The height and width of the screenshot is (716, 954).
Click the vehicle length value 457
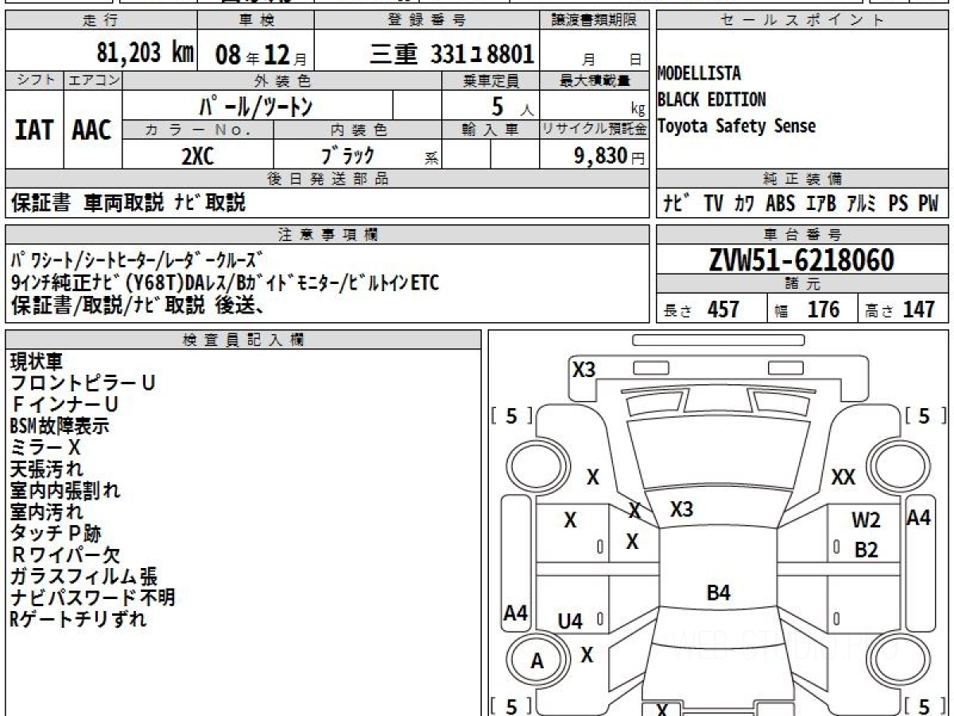(723, 309)
